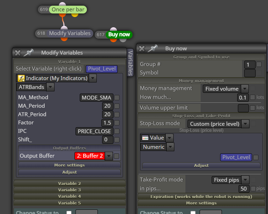Expand More settings in Modify Variables
Screen dimensions: 268x214
(69, 165)
